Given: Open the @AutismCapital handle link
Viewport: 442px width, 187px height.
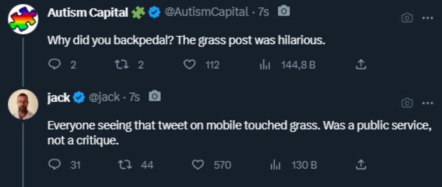Looking at the screenshot, I should [x=206, y=12].
